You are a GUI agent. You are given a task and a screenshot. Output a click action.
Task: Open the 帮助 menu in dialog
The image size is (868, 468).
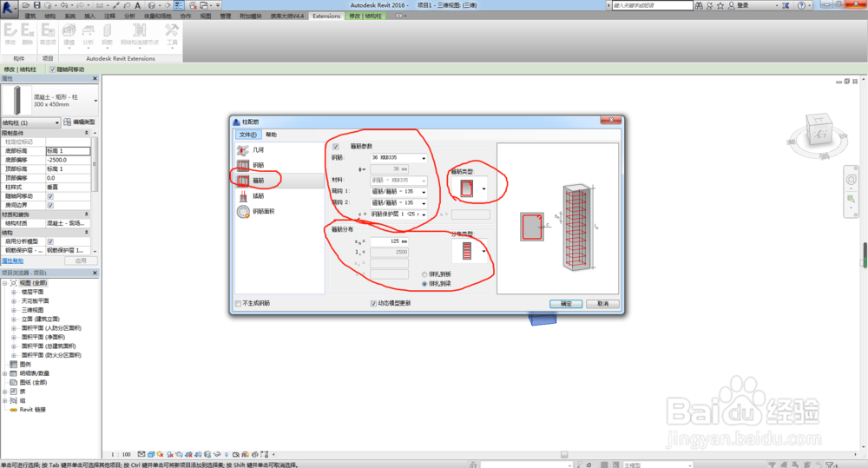point(271,135)
